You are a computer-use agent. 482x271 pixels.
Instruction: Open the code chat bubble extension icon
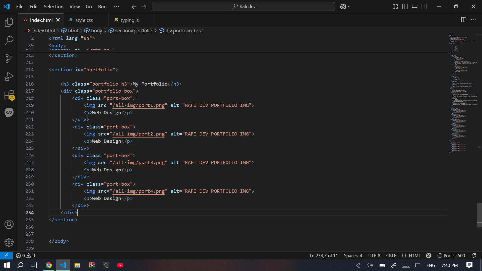(9, 112)
